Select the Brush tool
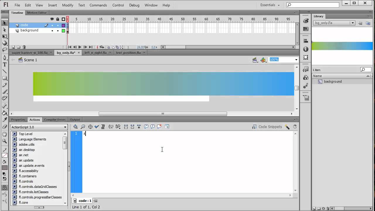375x211 pixels. 5,91
